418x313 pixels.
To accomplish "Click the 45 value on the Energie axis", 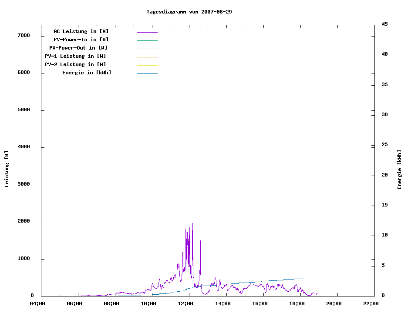I will [x=384, y=24].
